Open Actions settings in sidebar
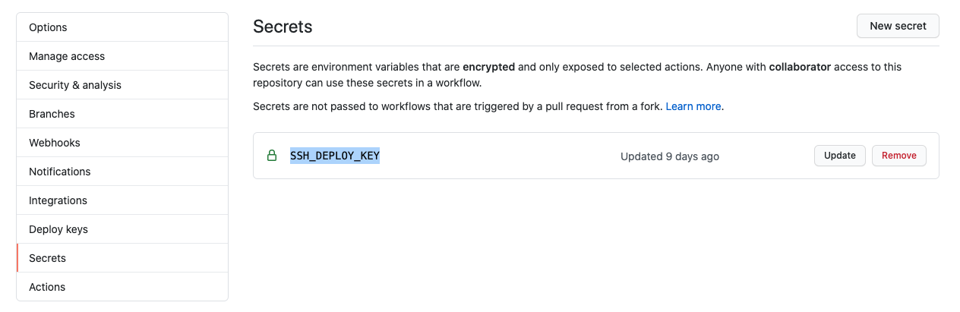Screen dimensions: 960x312 pos(47,287)
